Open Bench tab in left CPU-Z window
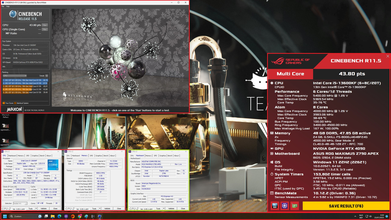The width and height of the screenshot is (391, 220). (x=42, y=156)
